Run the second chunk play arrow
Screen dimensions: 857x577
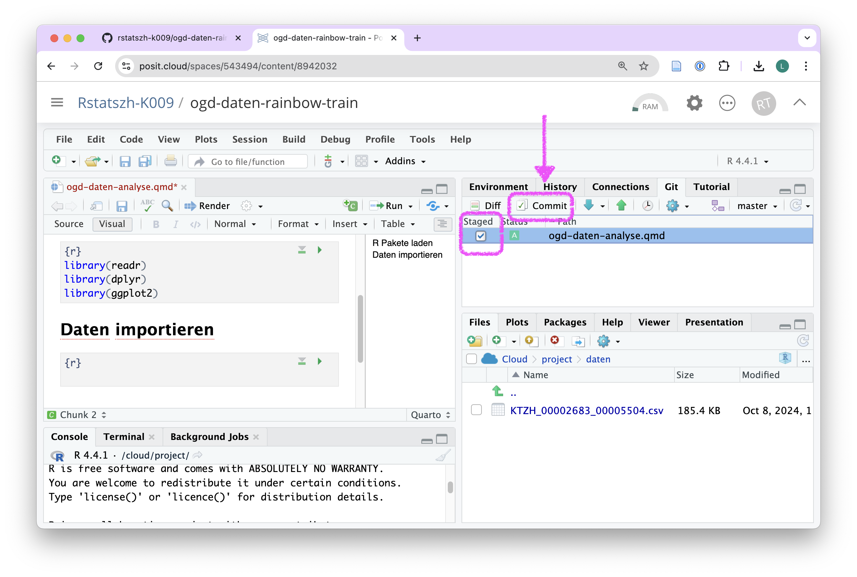pyautogui.click(x=320, y=361)
